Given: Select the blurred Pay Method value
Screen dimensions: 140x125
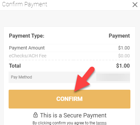Looking at the screenshot, I should pos(113,77).
